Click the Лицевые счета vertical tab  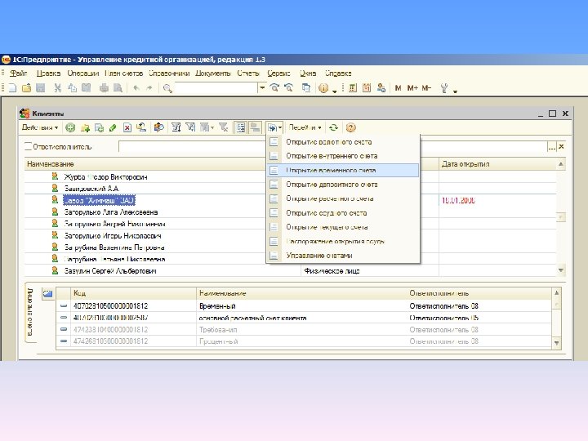(30, 312)
